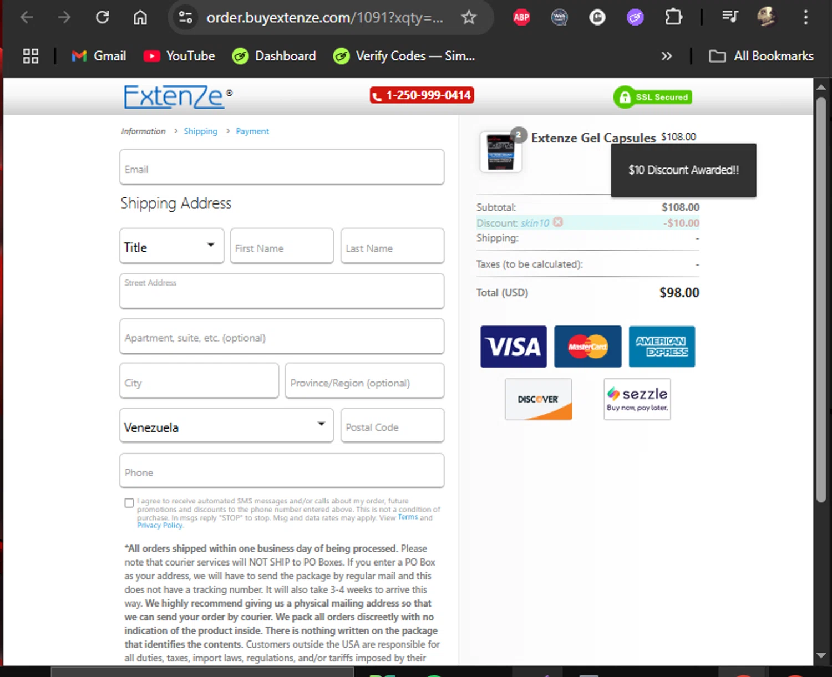Go to the Payment breadcrumb step
The width and height of the screenshot is (832, 677).
click(252, 131)
